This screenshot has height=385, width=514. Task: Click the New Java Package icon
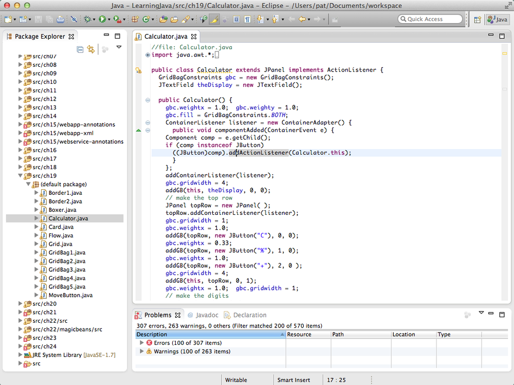coord(135,20)
